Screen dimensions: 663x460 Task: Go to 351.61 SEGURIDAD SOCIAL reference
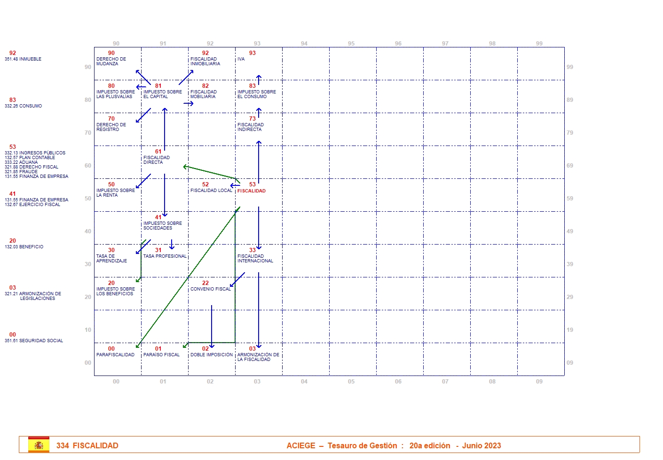pos(34,341)
